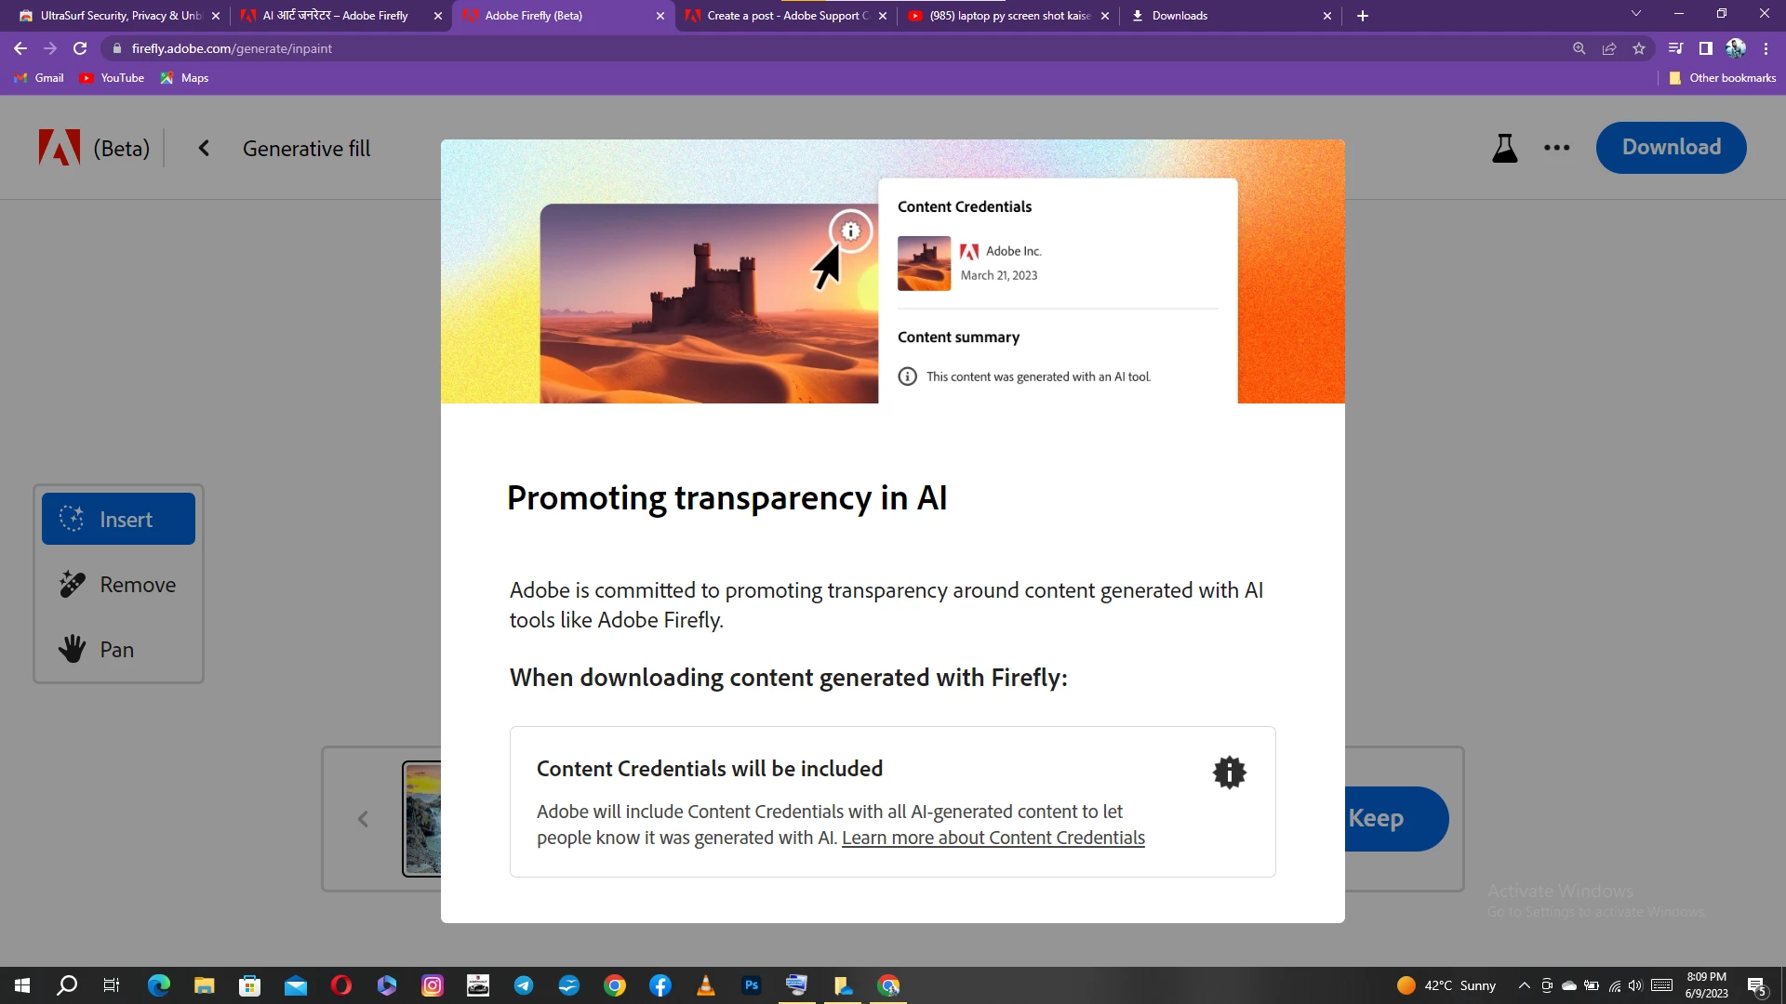The image size is (1786, 1004).
Task: Click previous arrow in thumbnail strip
Action: tap(363, 819)
